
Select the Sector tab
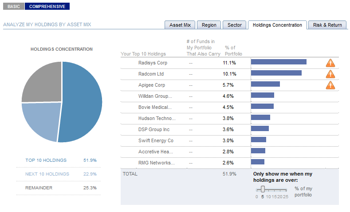pos(235,25)
